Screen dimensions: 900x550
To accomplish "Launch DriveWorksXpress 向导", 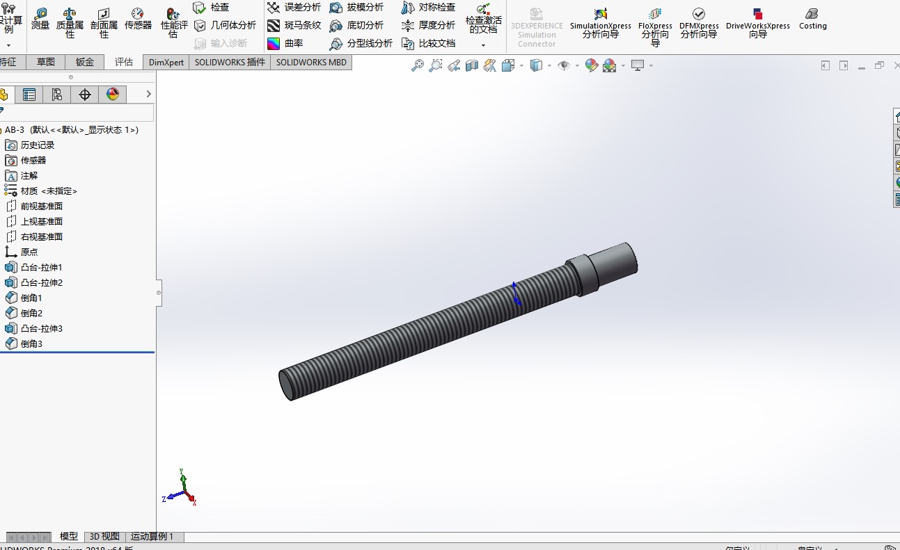I will 758,23.
